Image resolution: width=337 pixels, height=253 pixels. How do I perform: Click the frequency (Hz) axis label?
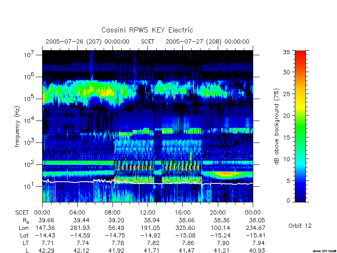point(17,127)
